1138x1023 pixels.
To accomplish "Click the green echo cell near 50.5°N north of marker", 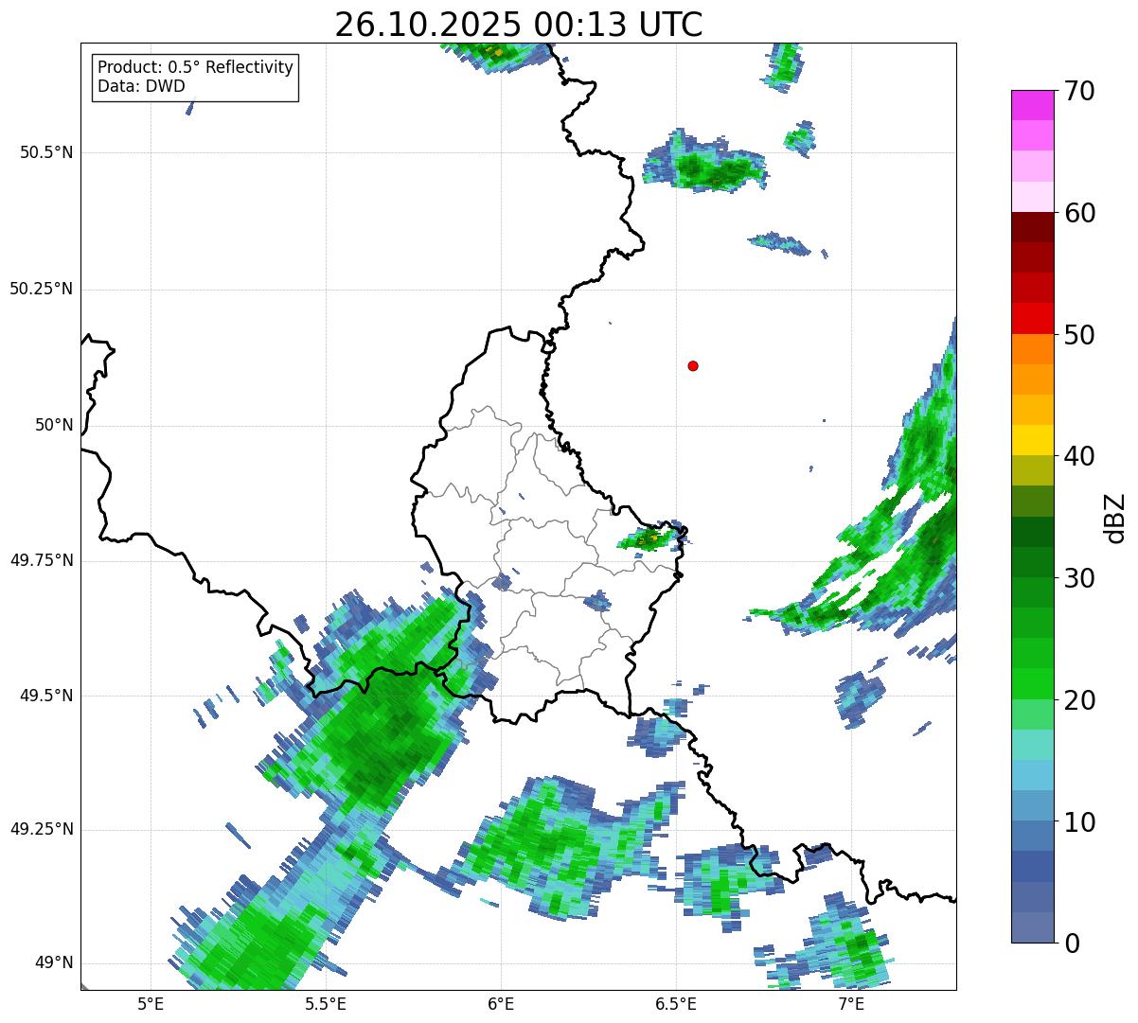I will click(705, 168).
